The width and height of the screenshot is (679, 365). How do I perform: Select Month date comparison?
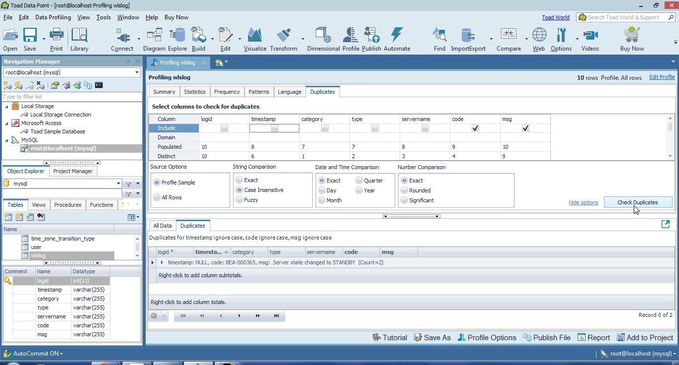[322, 200]
